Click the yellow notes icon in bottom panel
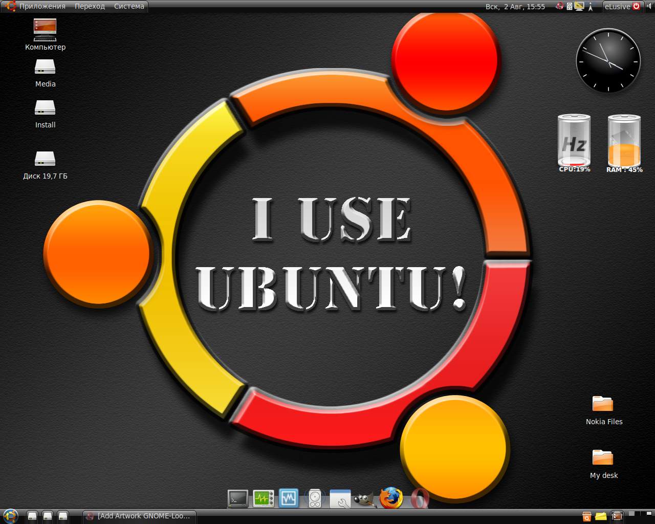This screenshot has width=655, height=524. point(601,516)
